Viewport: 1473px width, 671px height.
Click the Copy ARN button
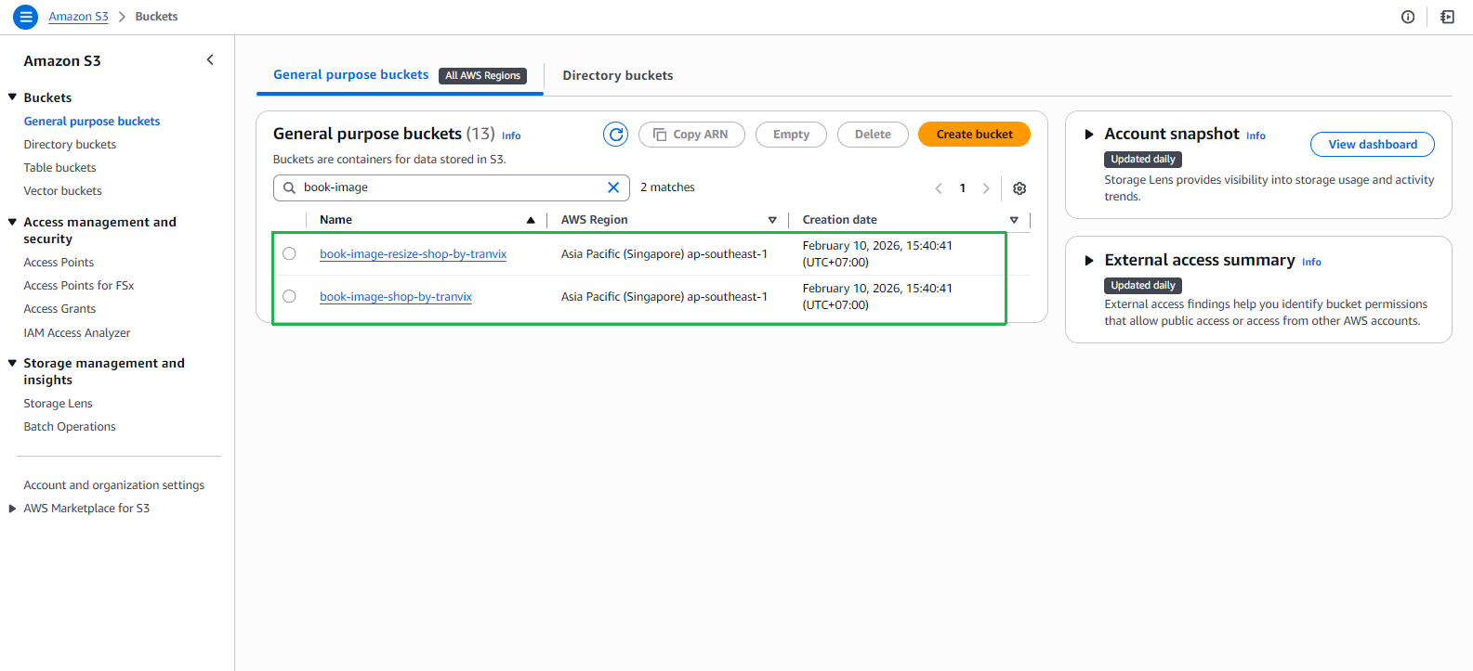tap(691, 135)
